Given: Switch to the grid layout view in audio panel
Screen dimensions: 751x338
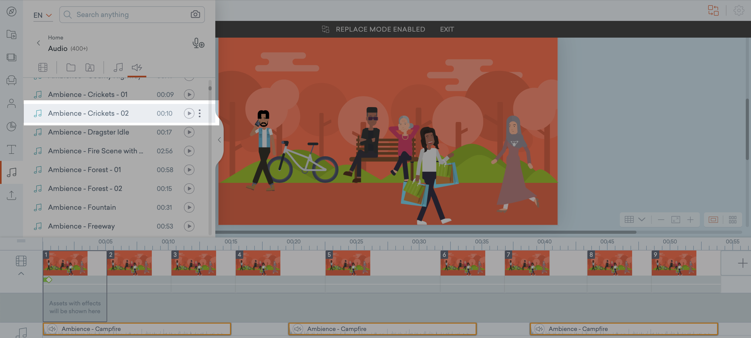Looking at the screenshot, I should point(43,67).
